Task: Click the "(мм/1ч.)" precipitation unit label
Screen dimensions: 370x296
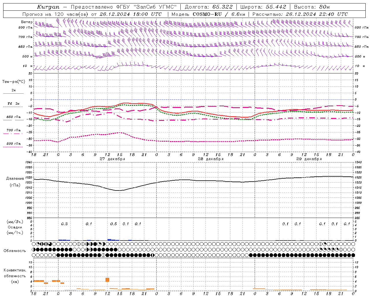Action: coord(15,233)
